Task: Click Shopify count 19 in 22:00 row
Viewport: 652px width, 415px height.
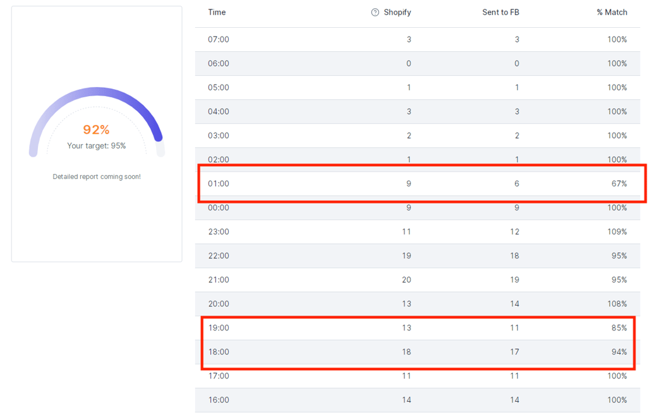Action: (x=407, y=256)
